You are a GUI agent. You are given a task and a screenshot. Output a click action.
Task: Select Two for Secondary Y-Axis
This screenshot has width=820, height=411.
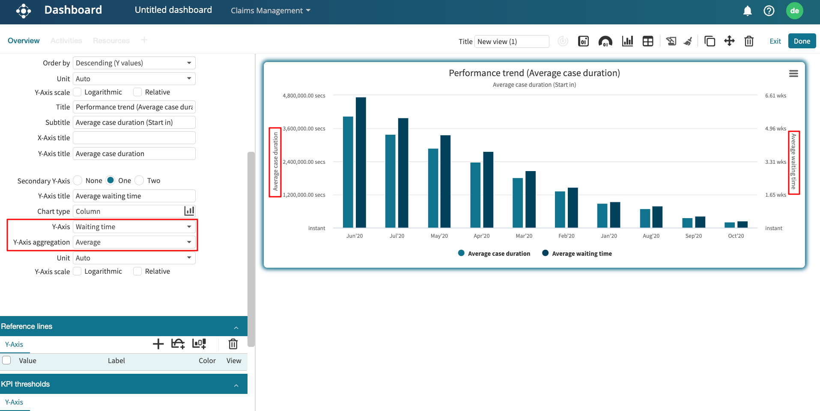tap(139, 180)
